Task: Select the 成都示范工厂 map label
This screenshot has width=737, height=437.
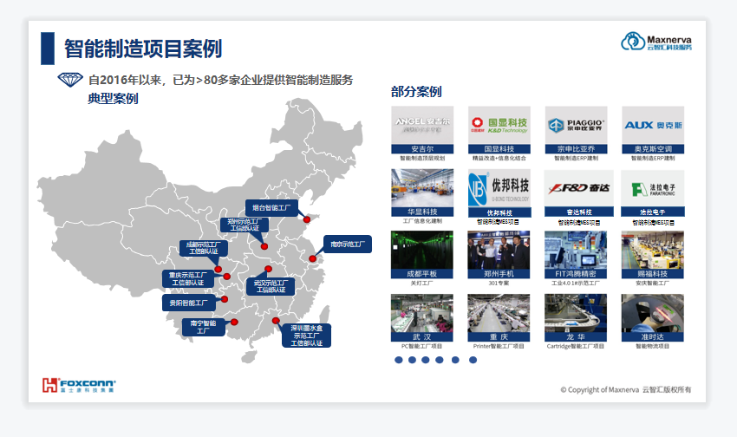Action: click(203, 248)
